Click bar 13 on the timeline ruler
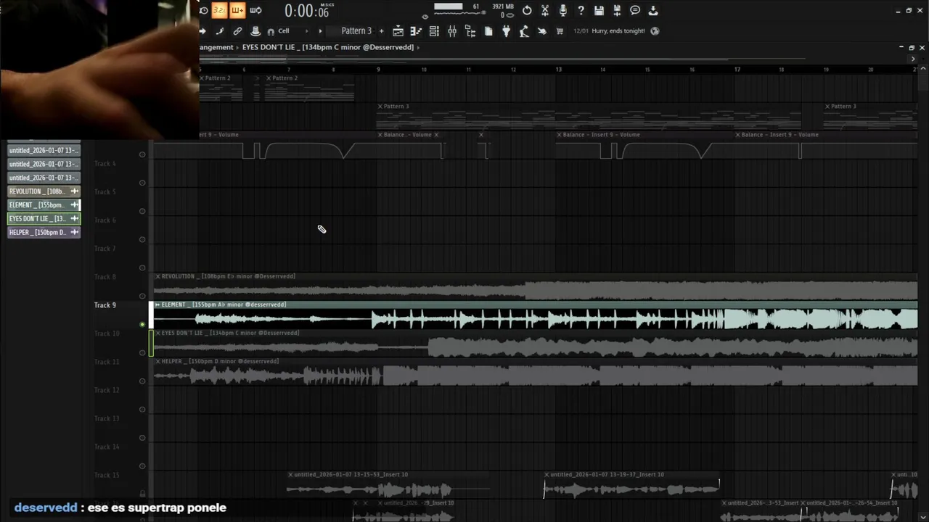This screenshot has width=929, height=522. coord(559,70)
